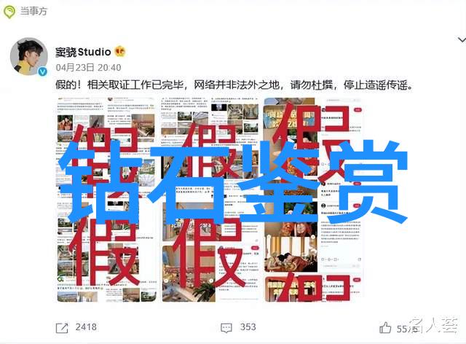Open the Studio account name link
This screenshot has width=466, height=344.
coord(83,52)
